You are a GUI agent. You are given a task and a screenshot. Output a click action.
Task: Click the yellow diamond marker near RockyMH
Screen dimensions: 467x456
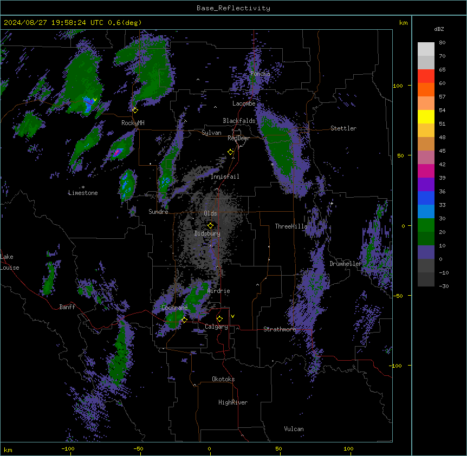(135, 110)
